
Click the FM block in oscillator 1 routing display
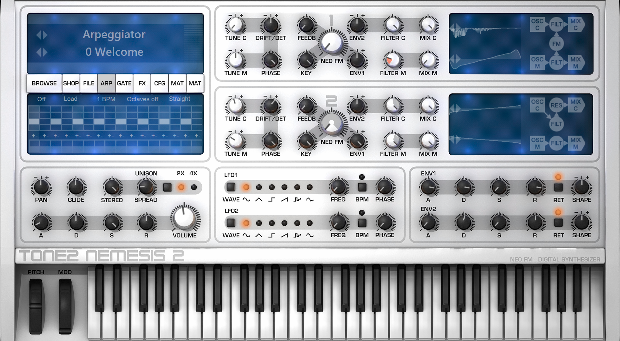556,44
